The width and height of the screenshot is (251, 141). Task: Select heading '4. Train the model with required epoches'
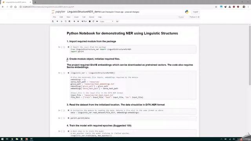(99, 126)
